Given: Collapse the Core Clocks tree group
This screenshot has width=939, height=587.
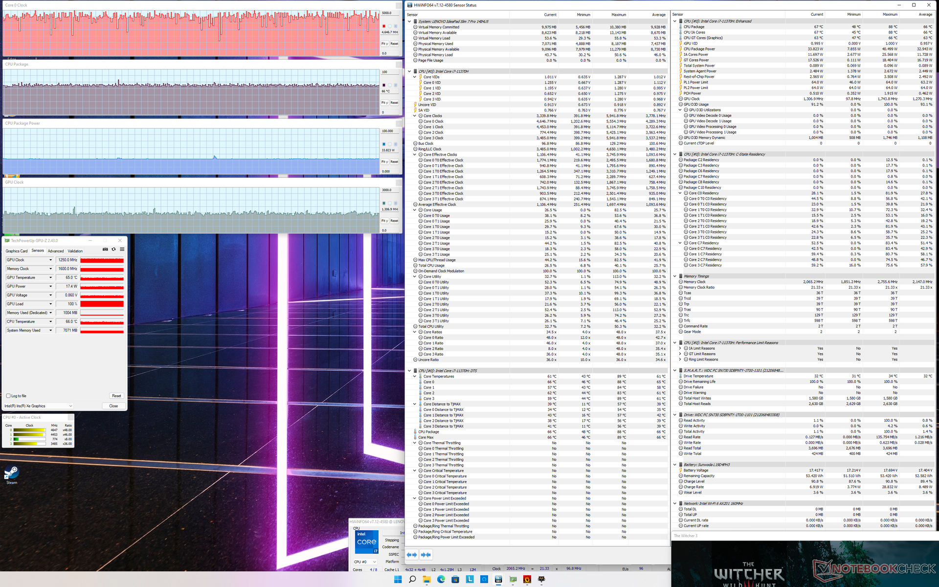Looking at the screenshot, I should (x=415, y=116).
